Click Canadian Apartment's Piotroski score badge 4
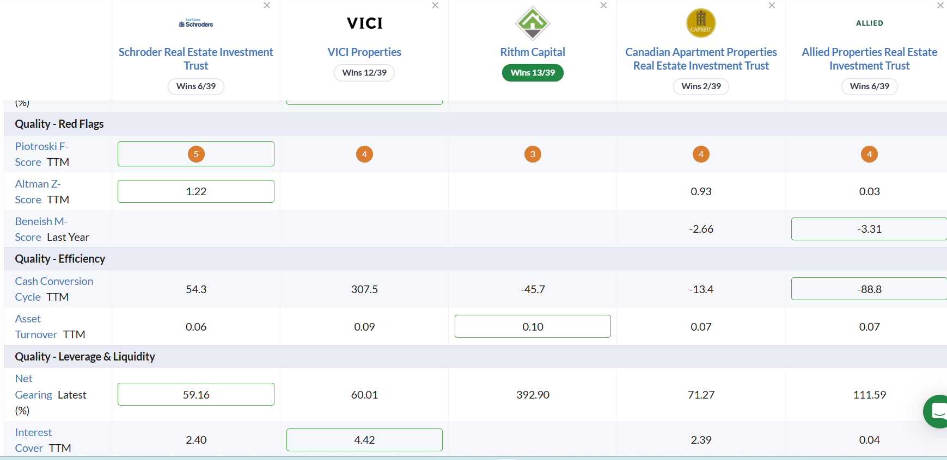947x460 pixels. click(x=701, y=154)
